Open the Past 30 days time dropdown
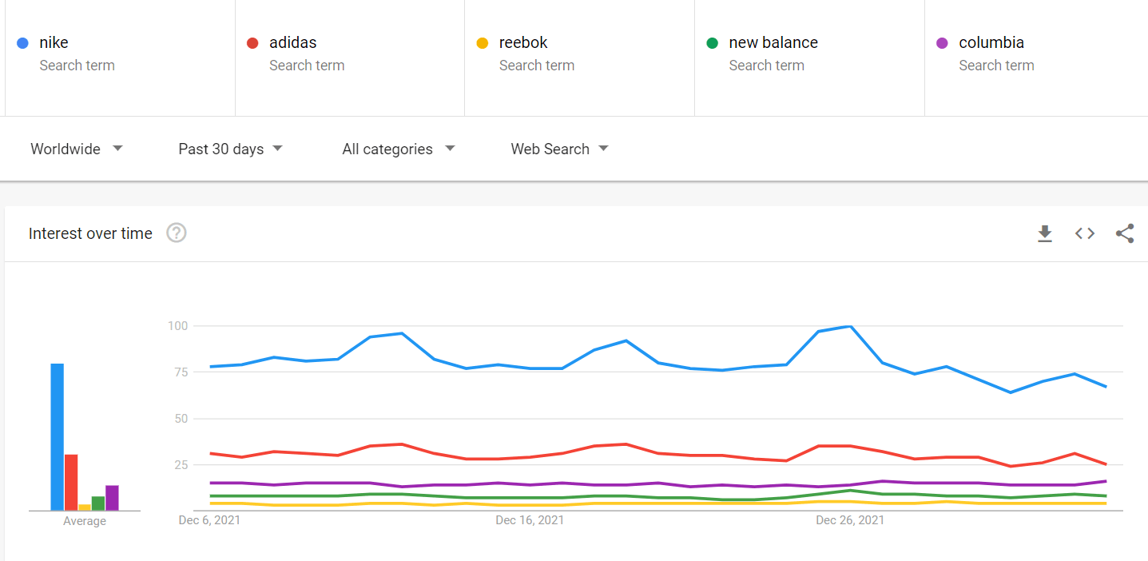Screen dimensions: 1148x561 tap(231, 149)
